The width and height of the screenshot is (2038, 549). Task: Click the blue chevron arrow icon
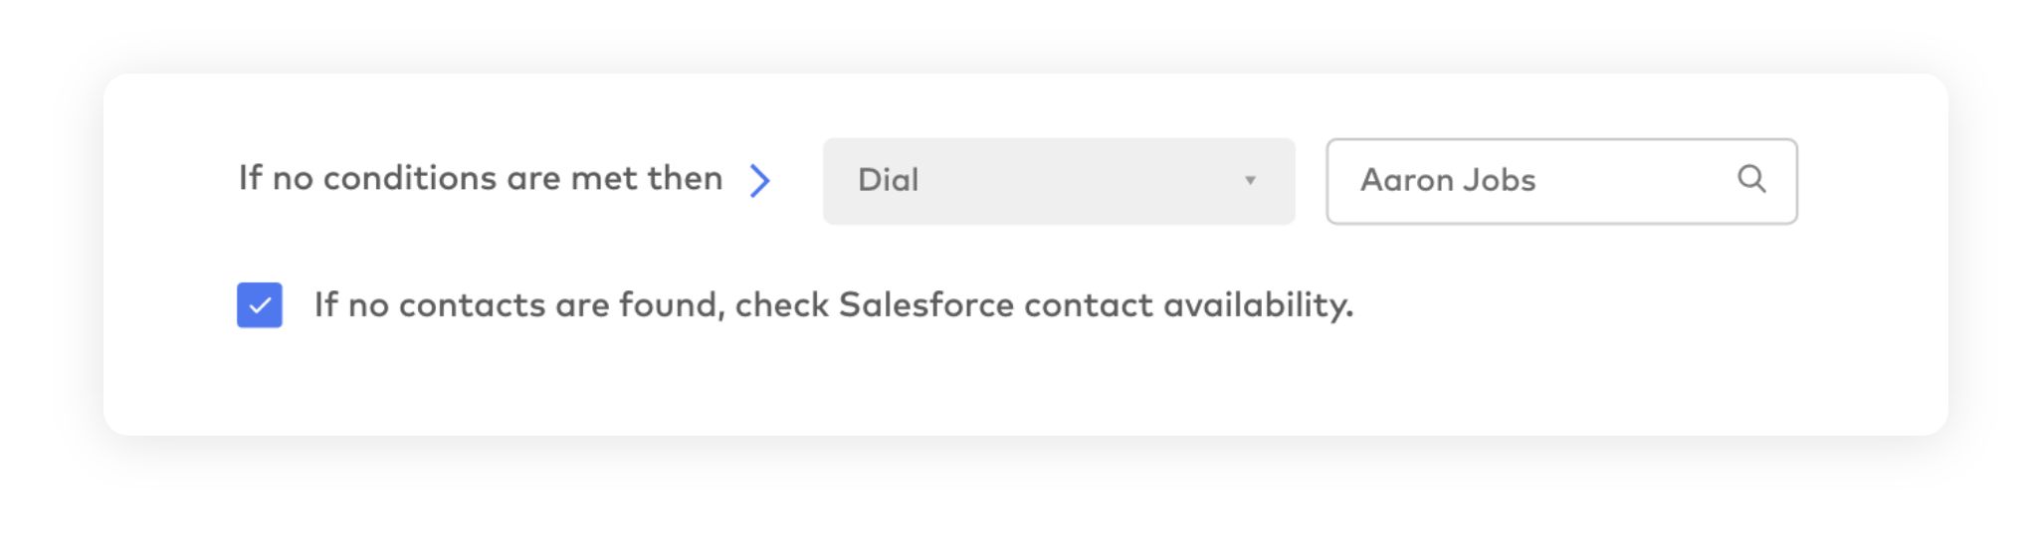click(760, 181)
